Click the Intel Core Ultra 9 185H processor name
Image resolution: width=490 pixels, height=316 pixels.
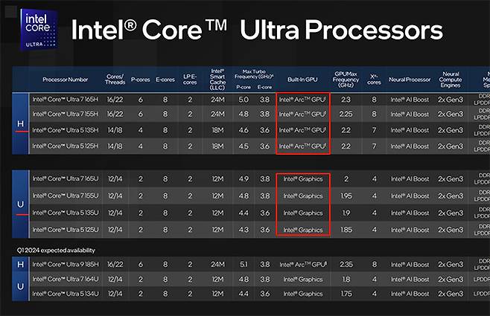pos(66,264)
